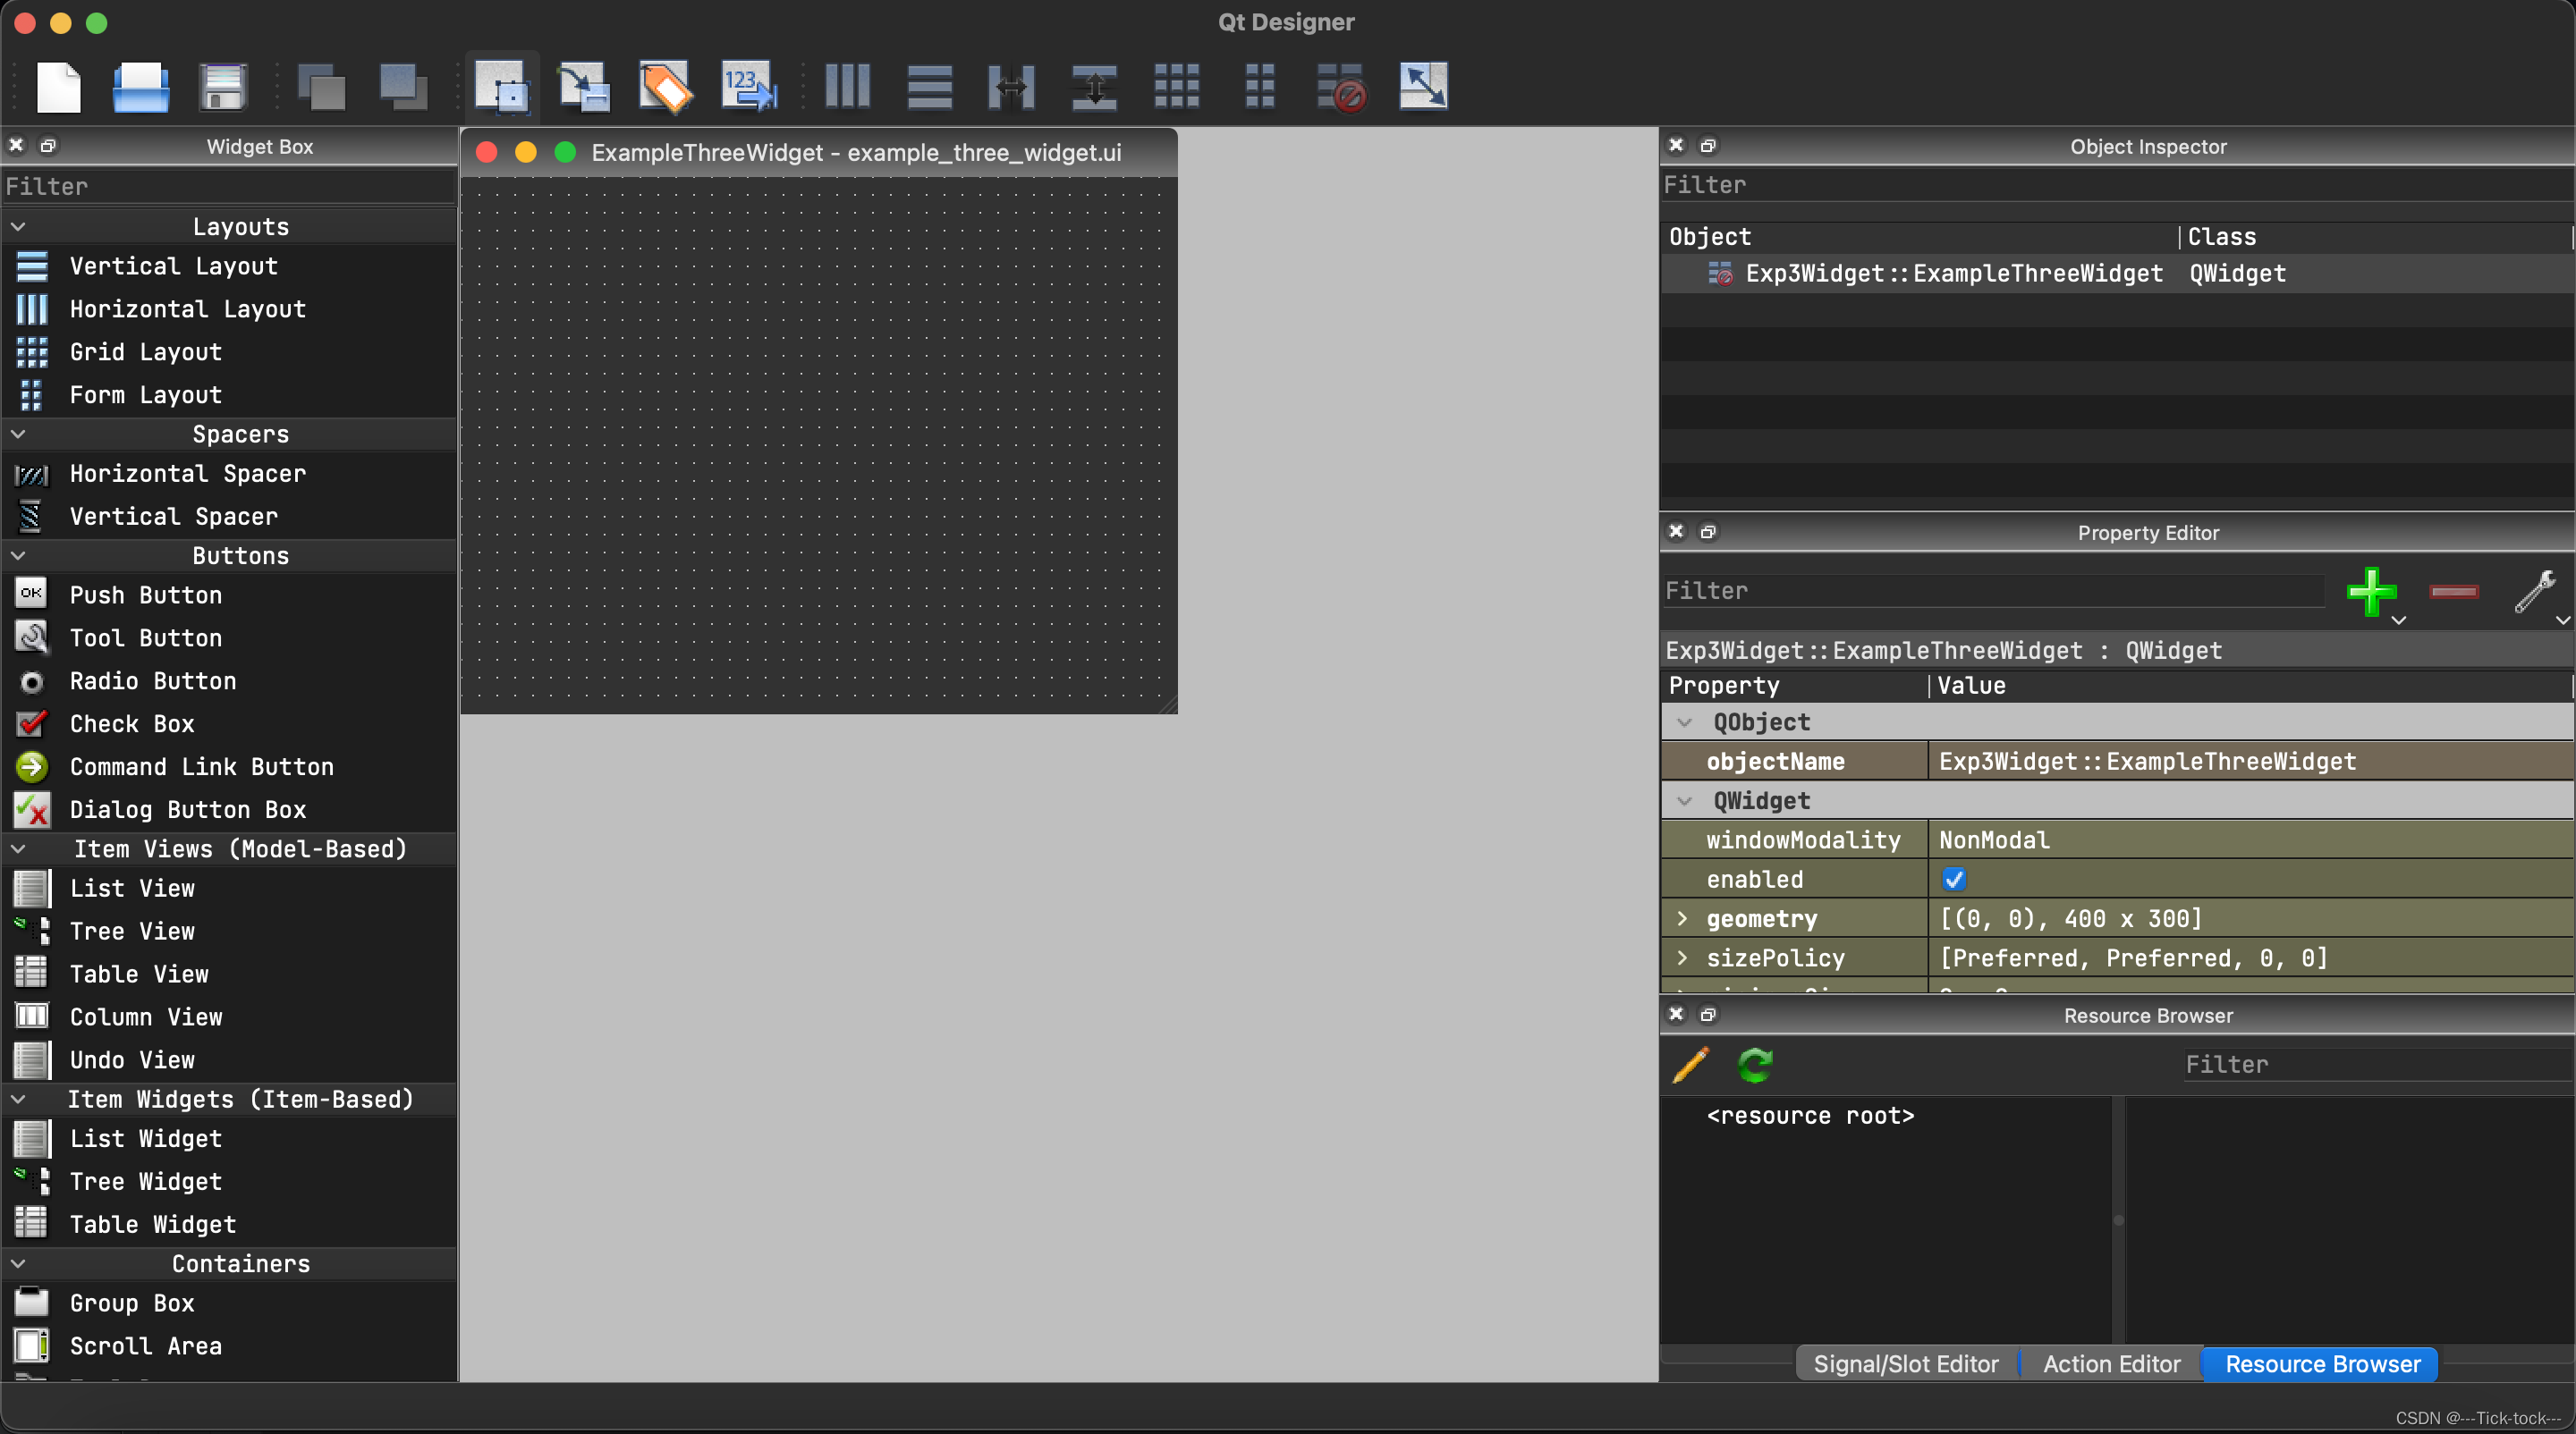Uncheck the enabled property checkbox
Viewport: 2576px width, 1434px height.
click(1953, 880)
